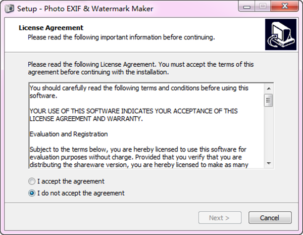This screenshot has width=303, height=235.
Task: Cancel the installation
Action: tap(270, 218)
